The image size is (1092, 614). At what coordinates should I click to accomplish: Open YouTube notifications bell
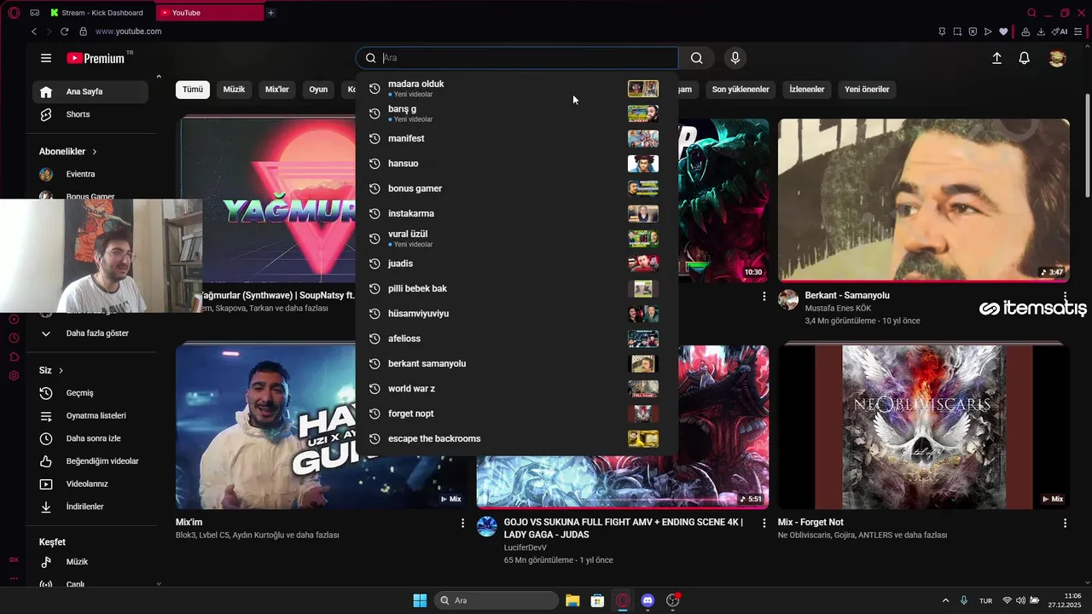(1025, 58)
